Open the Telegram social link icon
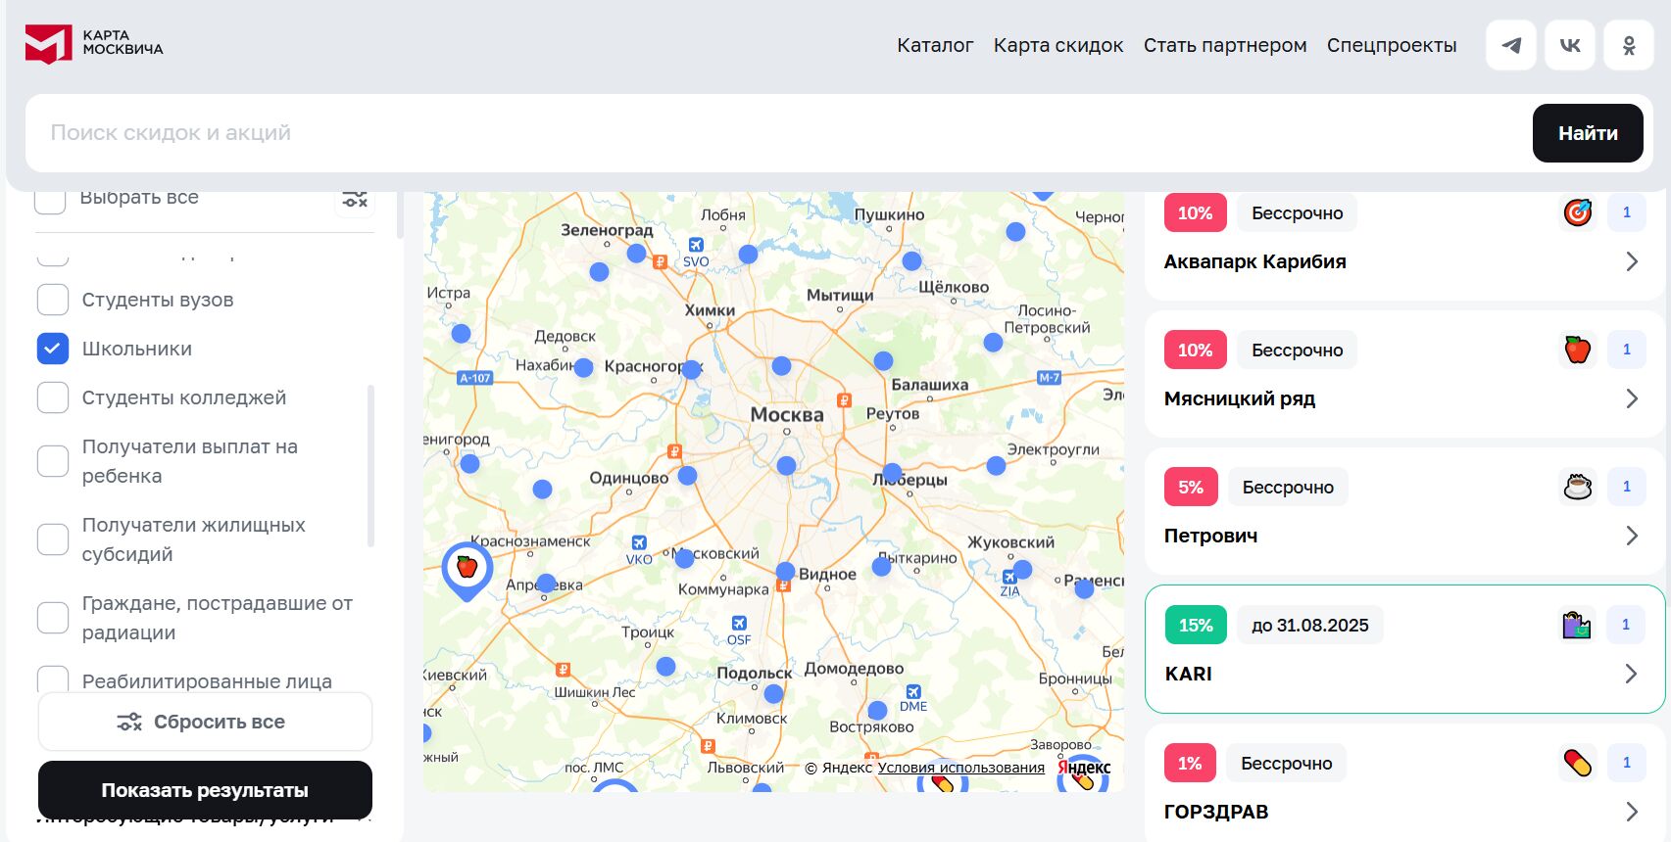The image size is (1671, 842). point(1511,45)
